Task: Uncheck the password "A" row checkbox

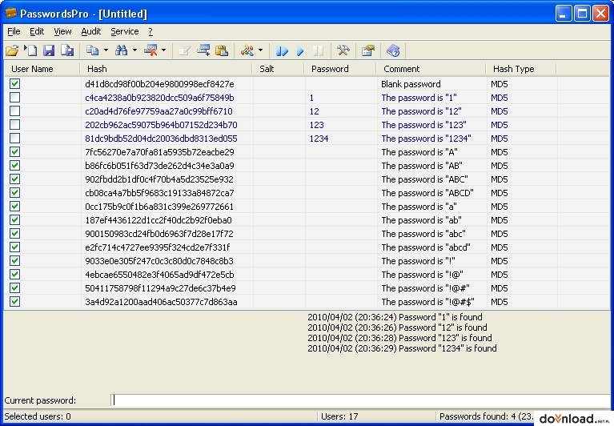Action: click(15, 151)
